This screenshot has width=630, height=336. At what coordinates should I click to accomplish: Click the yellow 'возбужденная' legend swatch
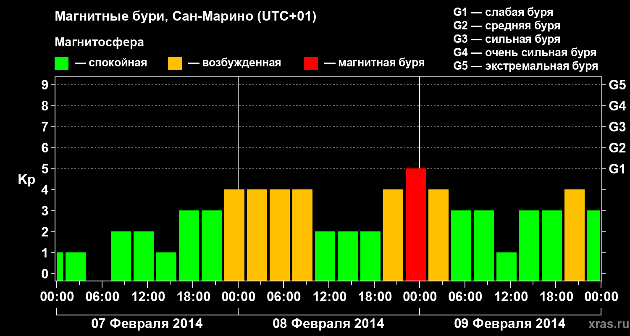click(175, 63)
